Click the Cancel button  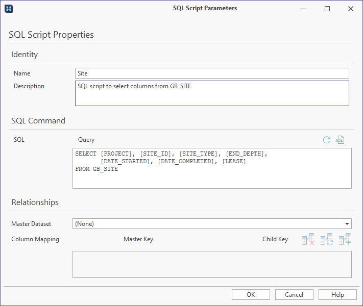294,294
